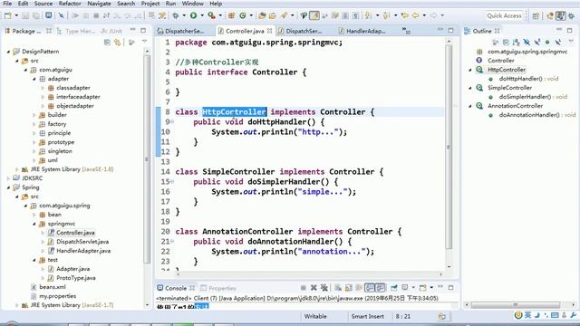Open DispatchServlet.java in Package Explorer
The width and height of the screenshot is (580, 326).
[82, 242]
